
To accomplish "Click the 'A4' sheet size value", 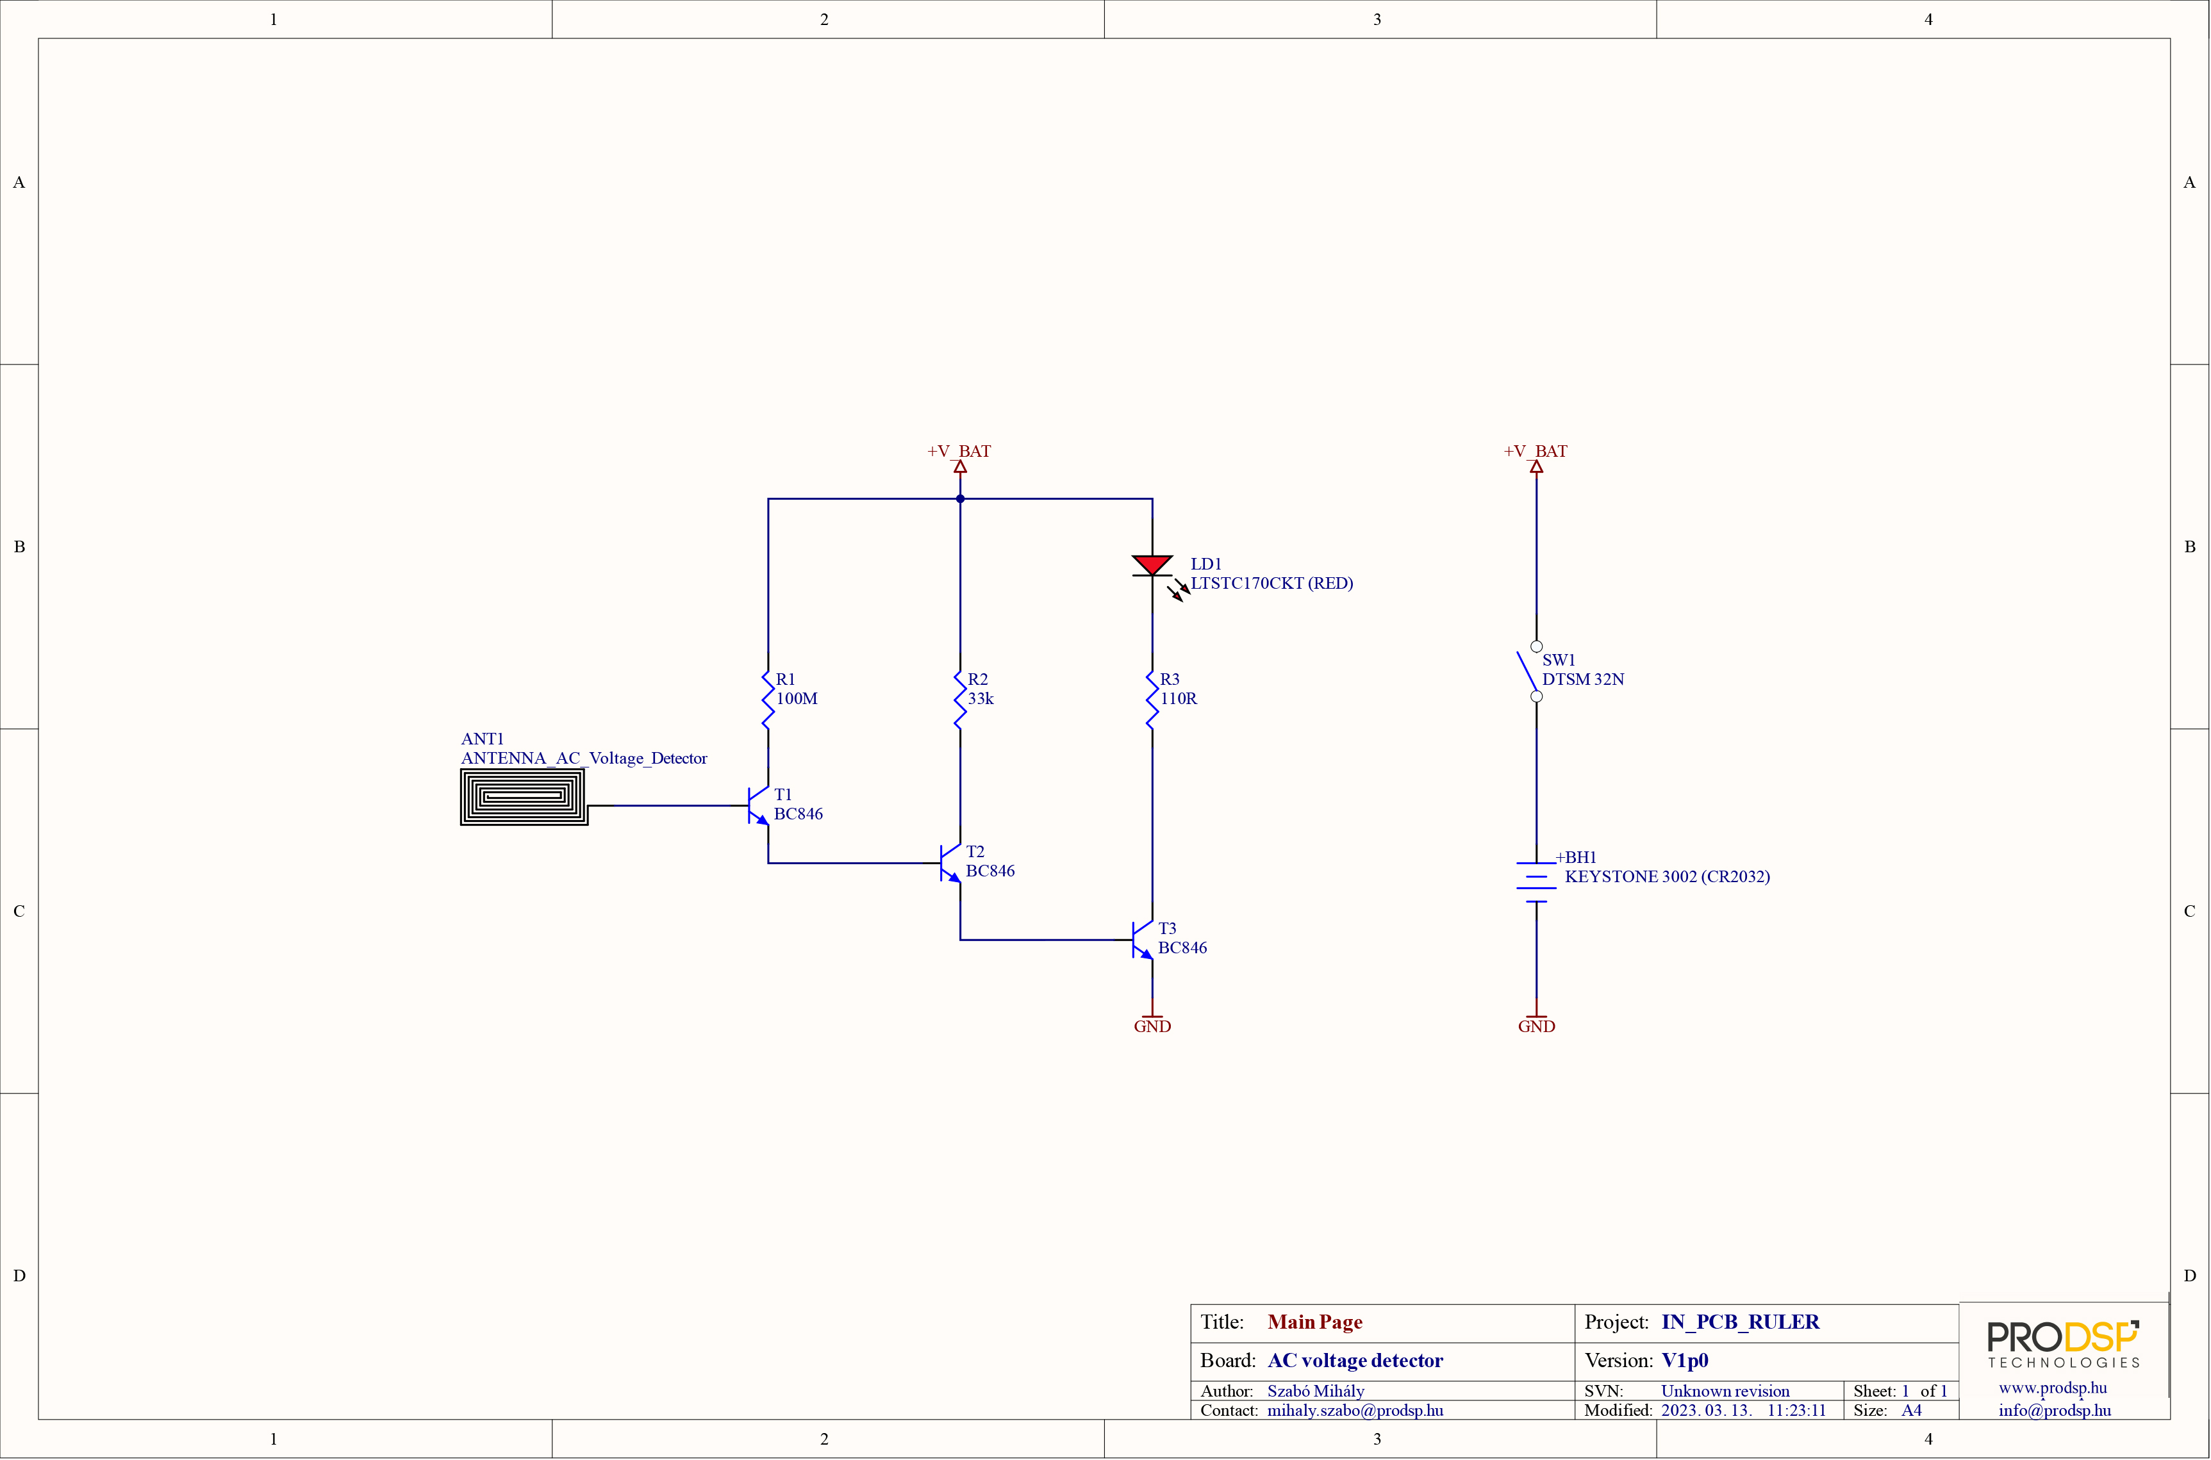I will (x=1911, y=1410).
